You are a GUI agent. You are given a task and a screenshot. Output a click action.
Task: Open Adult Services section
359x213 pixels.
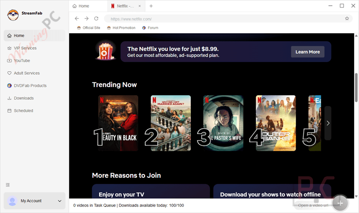pos(35,73)
